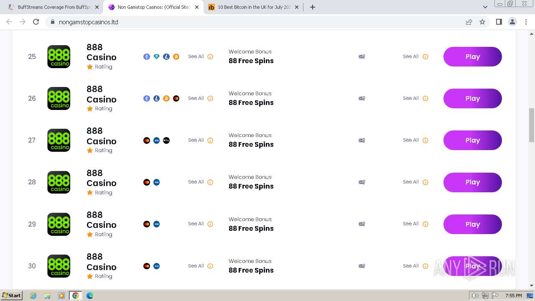Click the Play button in row 26
Image resolution: width=535 pixels, height=301 pixels.
click(x=472, y=98)
